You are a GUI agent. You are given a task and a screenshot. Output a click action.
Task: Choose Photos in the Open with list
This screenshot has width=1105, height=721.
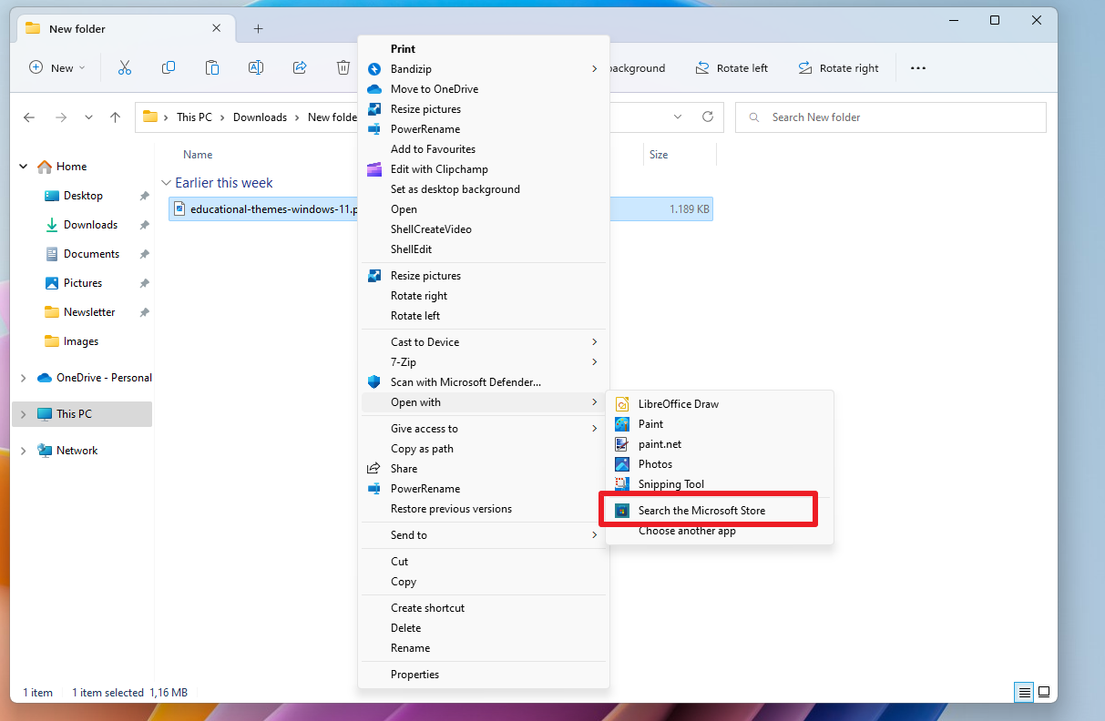coord(657,463)
